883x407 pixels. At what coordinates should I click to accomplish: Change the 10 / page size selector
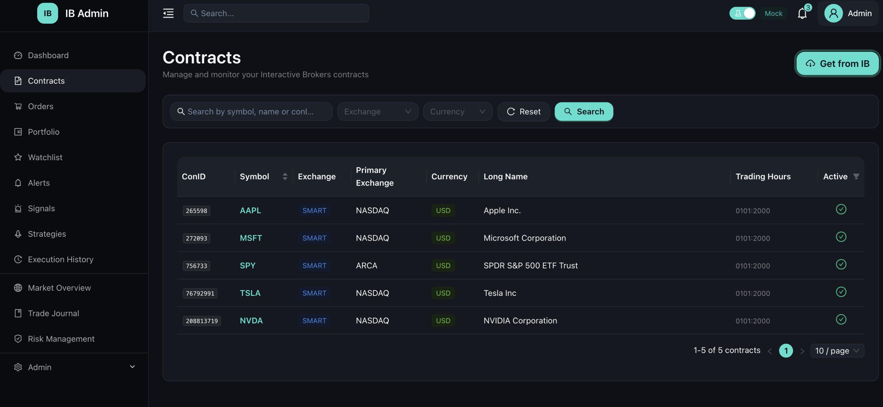click(x=837, y=350)
